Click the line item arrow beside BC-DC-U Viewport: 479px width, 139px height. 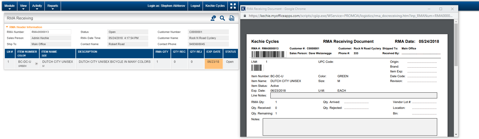(36, 64)
